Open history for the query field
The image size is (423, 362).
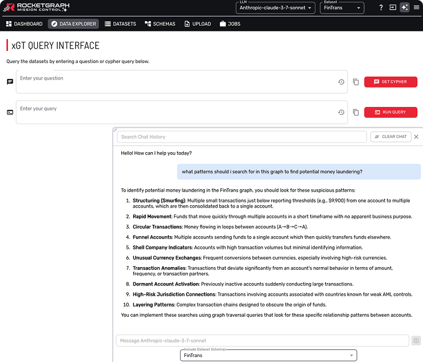[341, 113]
